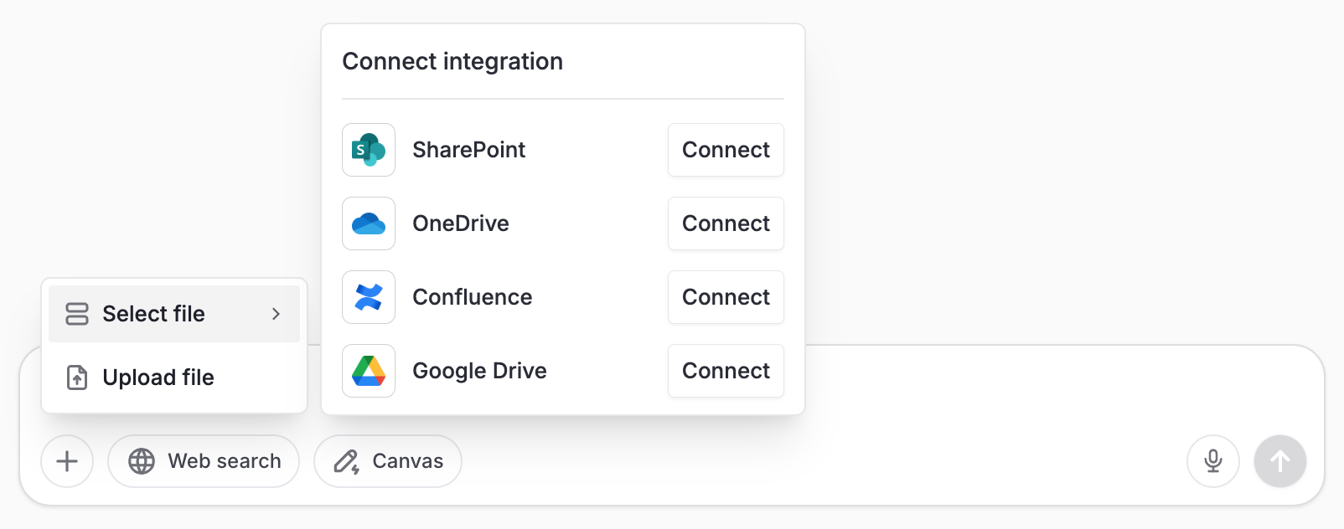Click the SharePoint logo icon

point(369,150)
